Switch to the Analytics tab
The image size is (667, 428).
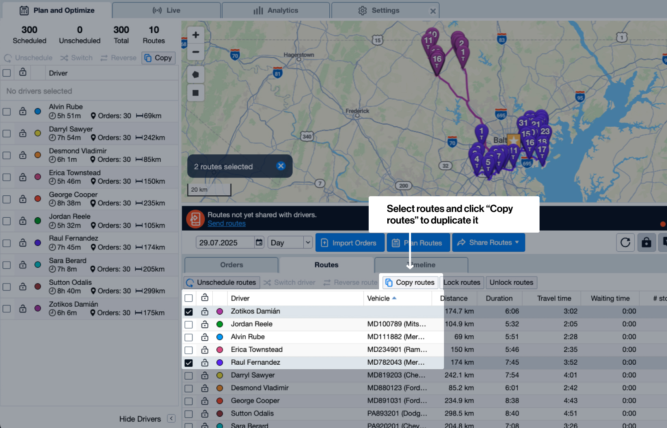[x=276, y=10]
